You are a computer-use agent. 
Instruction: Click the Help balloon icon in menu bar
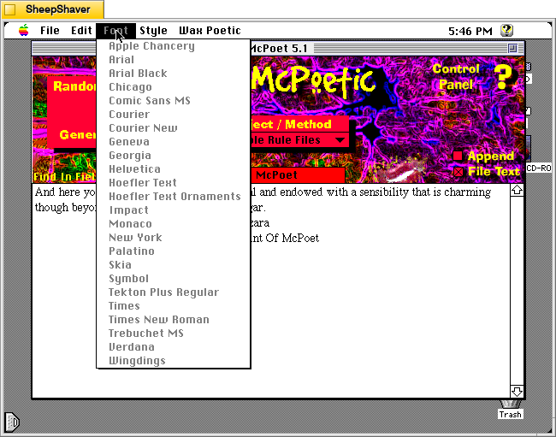506,31
